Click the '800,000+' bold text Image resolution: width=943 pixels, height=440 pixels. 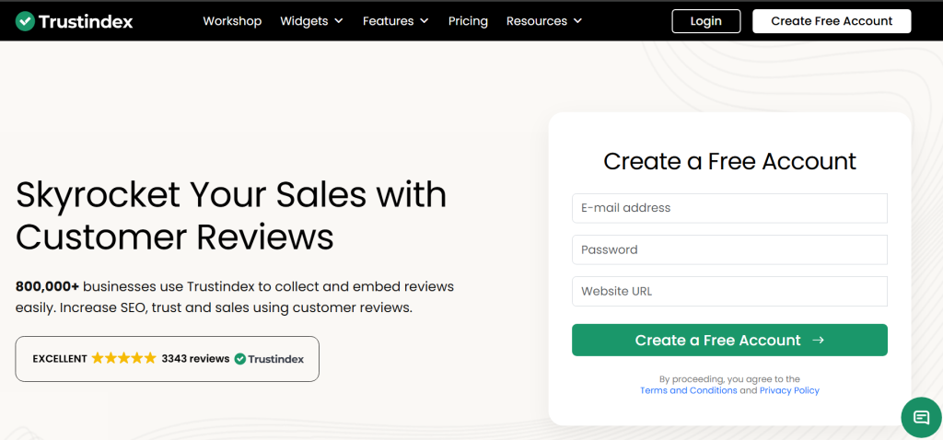48,286
